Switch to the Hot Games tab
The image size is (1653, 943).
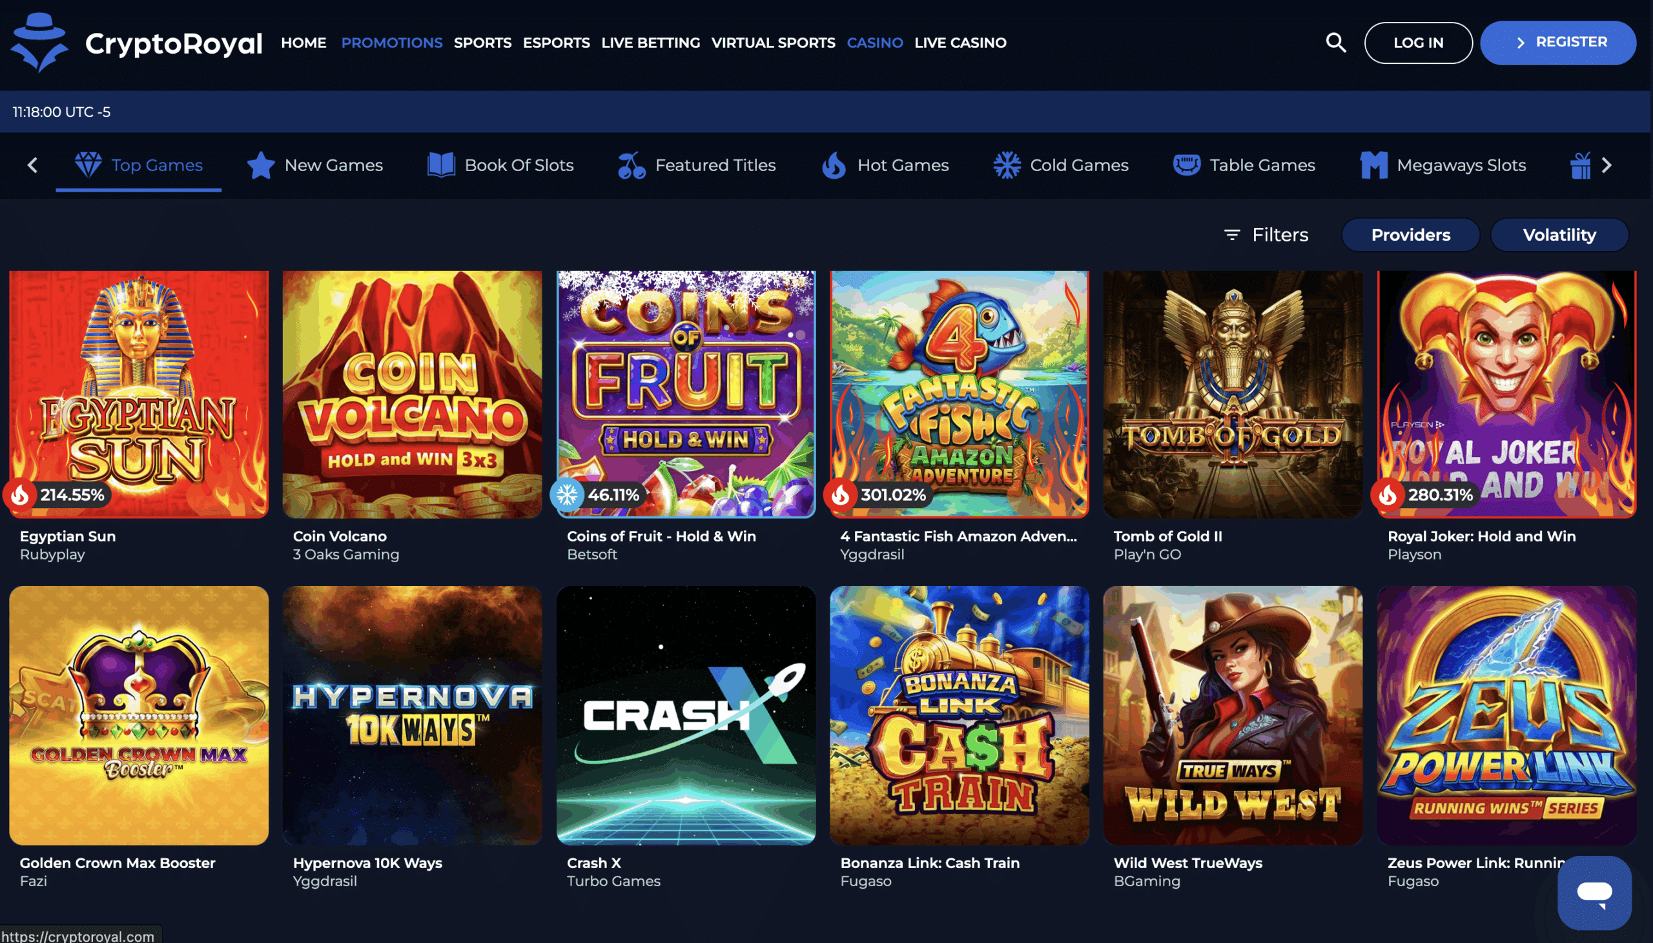(x=885, y=165)
